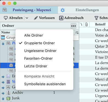Open the Abrufen dropdown arrow

coord(27,18)
